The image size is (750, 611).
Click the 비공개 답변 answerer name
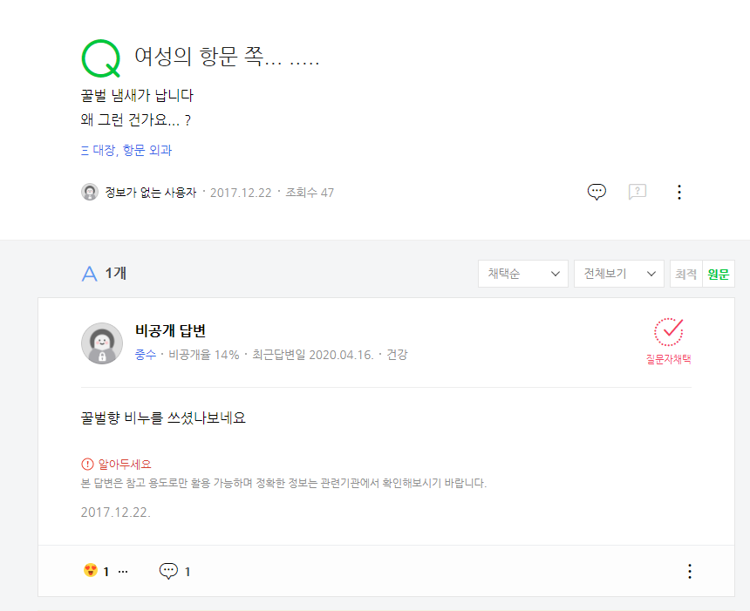click(170, 330)
